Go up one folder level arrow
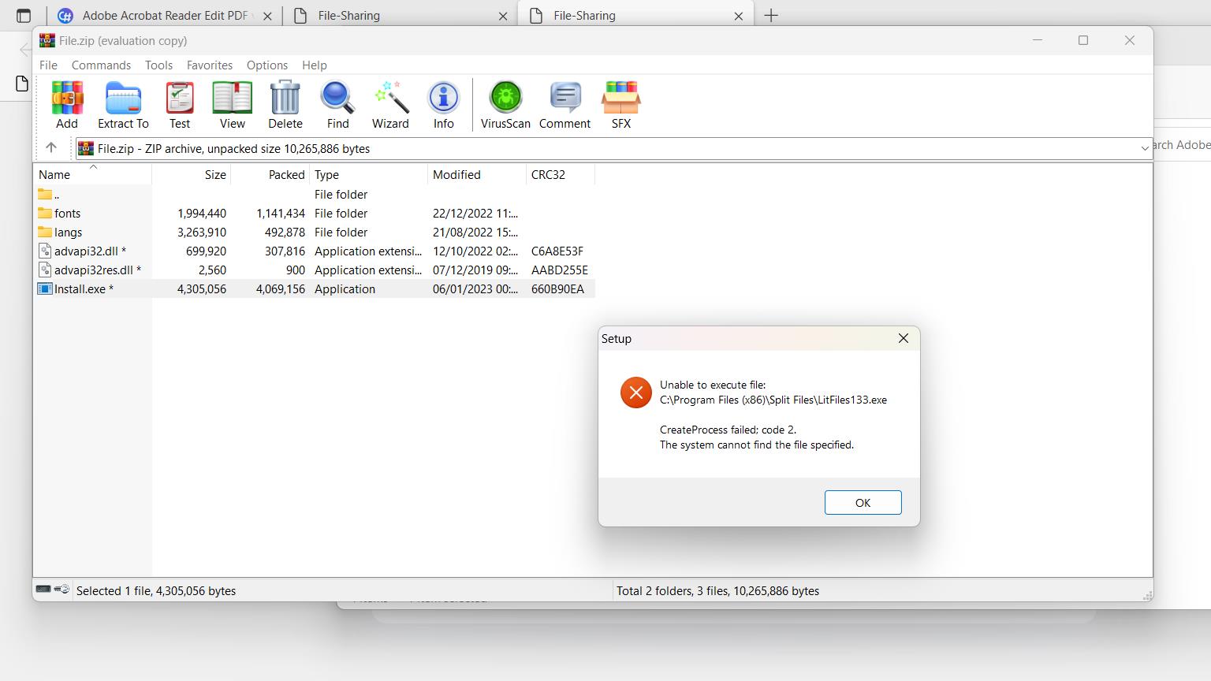 51,148
